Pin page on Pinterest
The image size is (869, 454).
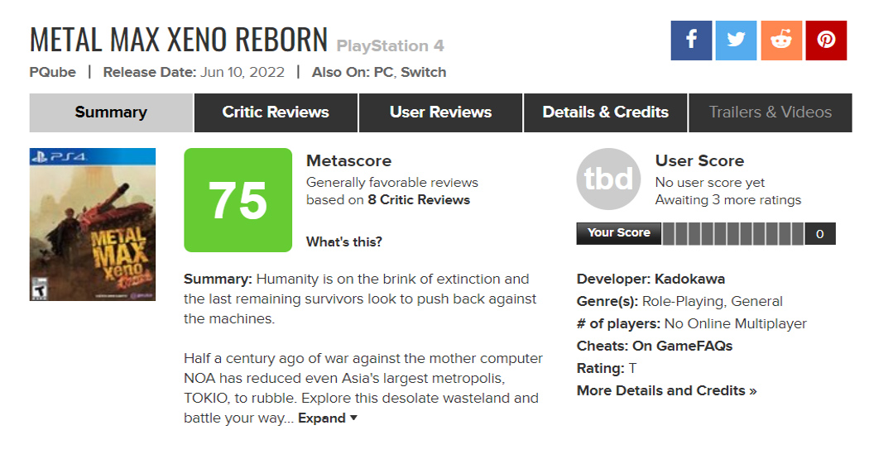point(826,40)
